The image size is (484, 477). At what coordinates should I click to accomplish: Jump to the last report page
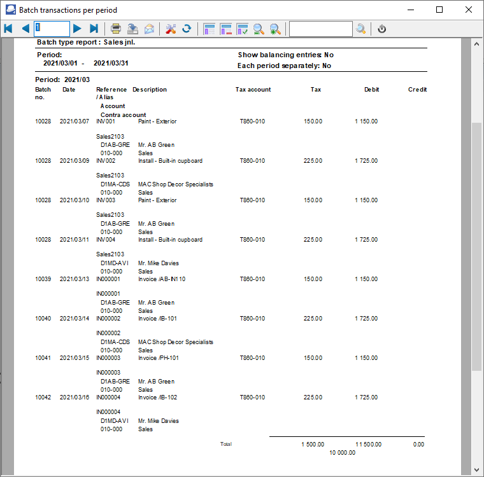click(x=94, y=29)
